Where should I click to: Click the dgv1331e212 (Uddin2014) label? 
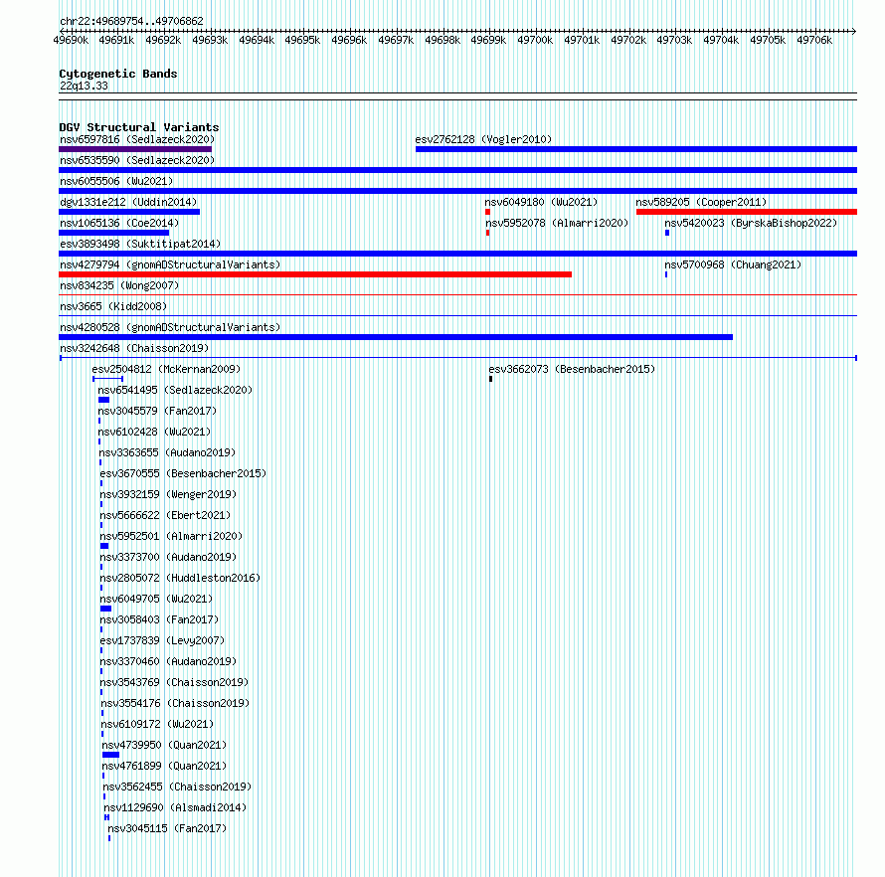pyautogui.click(x=128, y=202)
